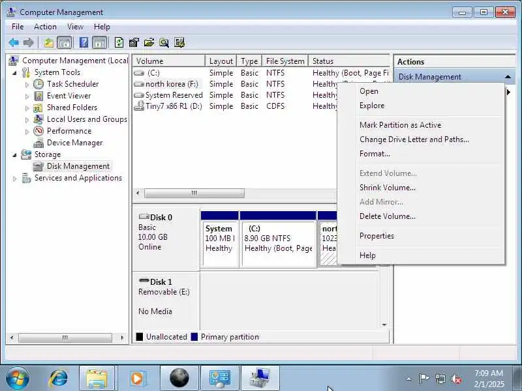This screenshot has height=391, width=522.
Task: Click the Forward arrow toolbar icon
Action: click(x=29, y=42)
